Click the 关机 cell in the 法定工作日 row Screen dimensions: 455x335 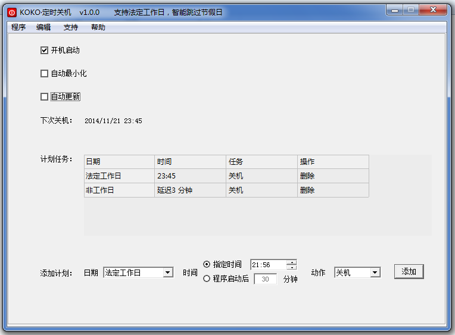coord(261,176)
